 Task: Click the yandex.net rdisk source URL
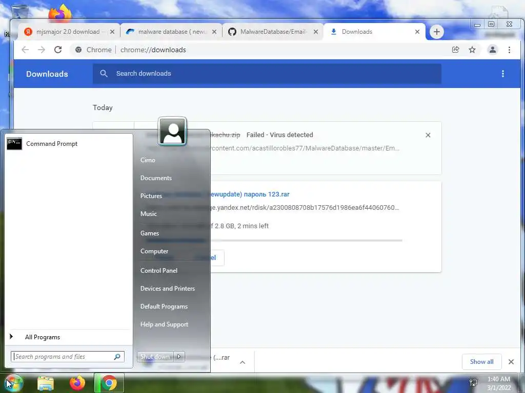pyautogui.click(x=305, y=208)
